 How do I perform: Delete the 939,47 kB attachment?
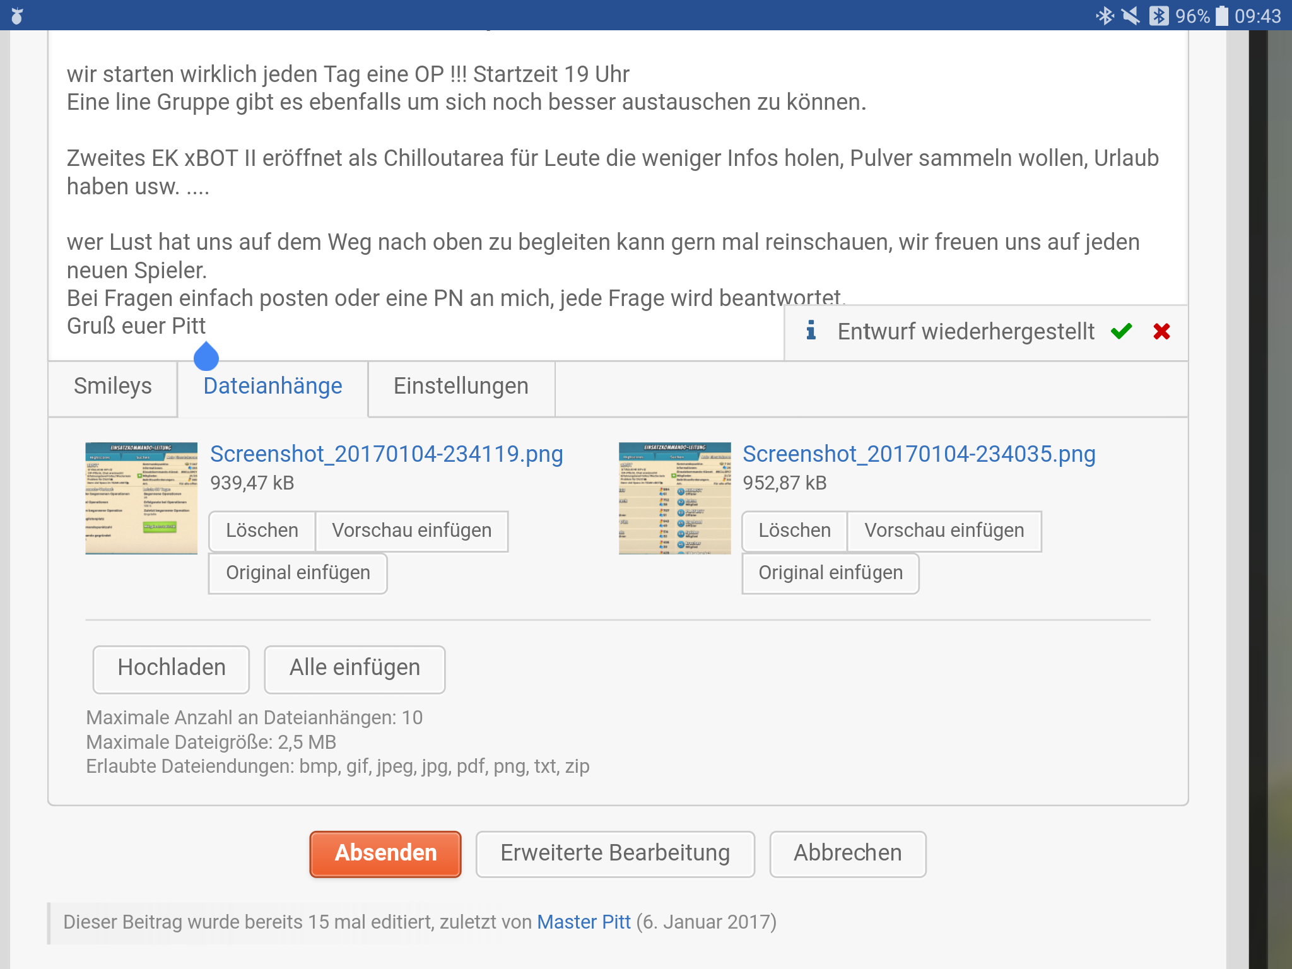click(262, 531)
